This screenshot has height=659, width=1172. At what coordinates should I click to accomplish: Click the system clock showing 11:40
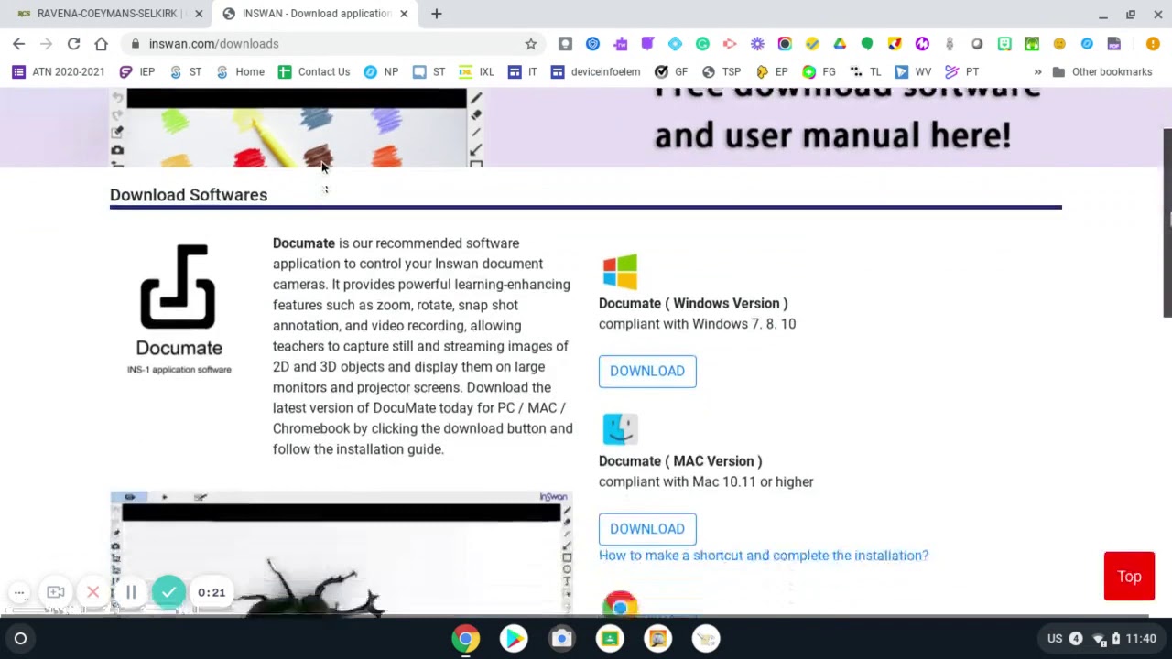pyautogui.click(x=1141, y=639)
